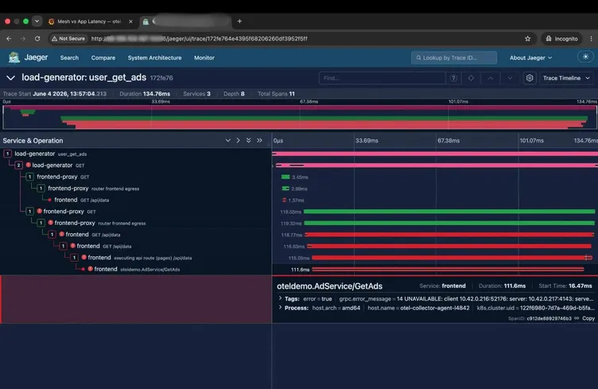Click the browser back arrow
This screenshot has width=598, height=389.
(9, 38)
